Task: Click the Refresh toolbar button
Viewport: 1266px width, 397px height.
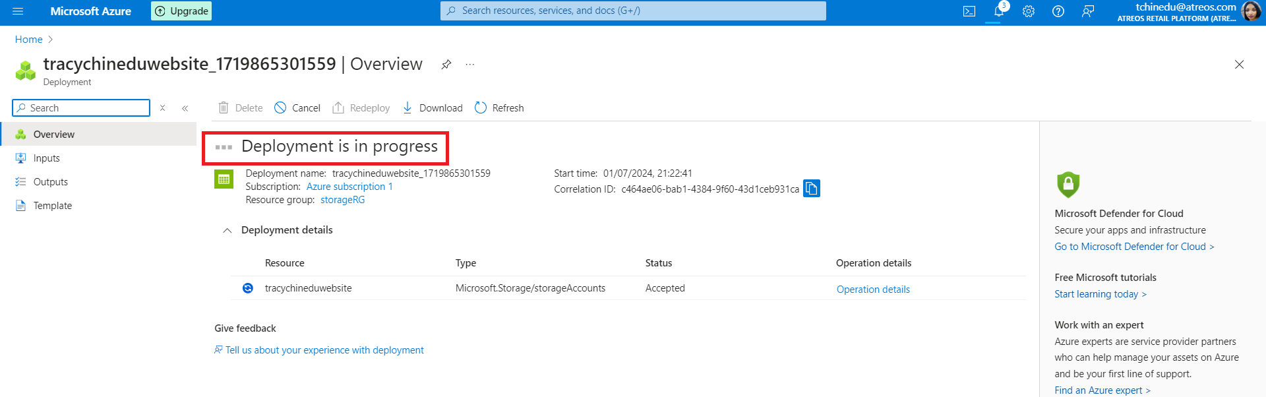Action: click(499, 108)
